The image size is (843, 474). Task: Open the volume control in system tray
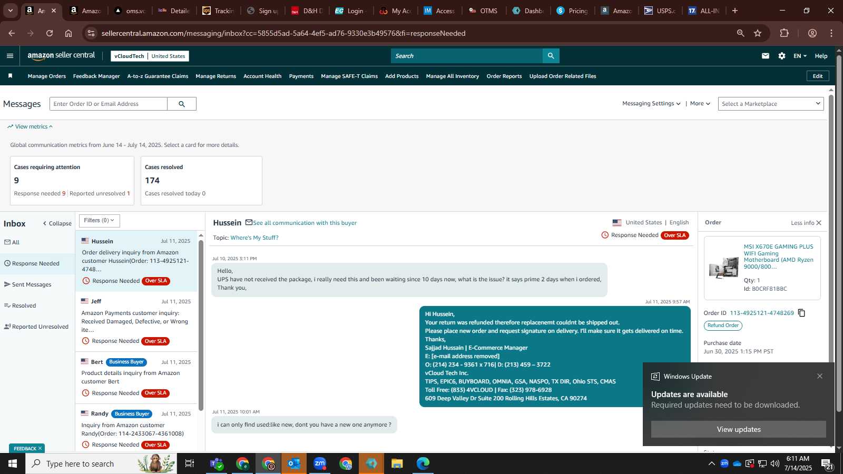click(x=775, y=463)
